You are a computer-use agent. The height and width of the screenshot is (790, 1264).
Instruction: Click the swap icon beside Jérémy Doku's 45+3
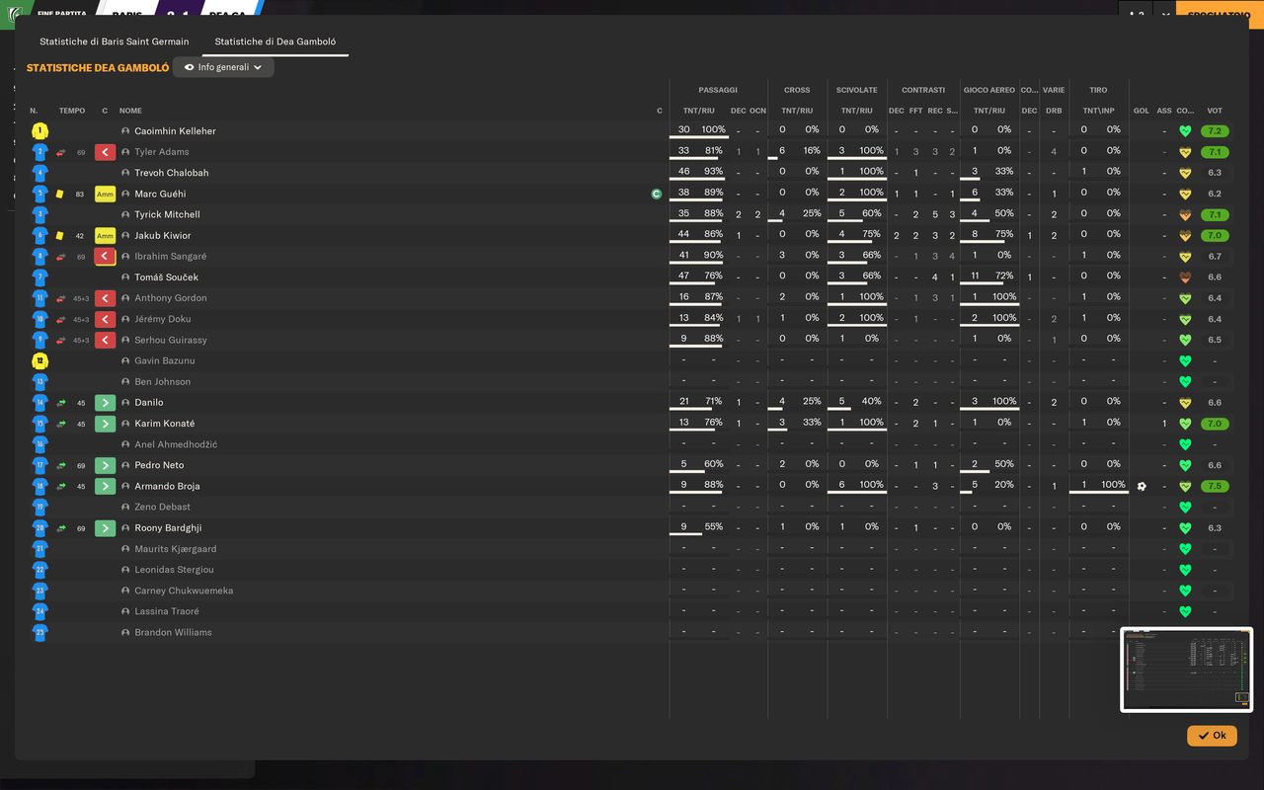(60, 319)
